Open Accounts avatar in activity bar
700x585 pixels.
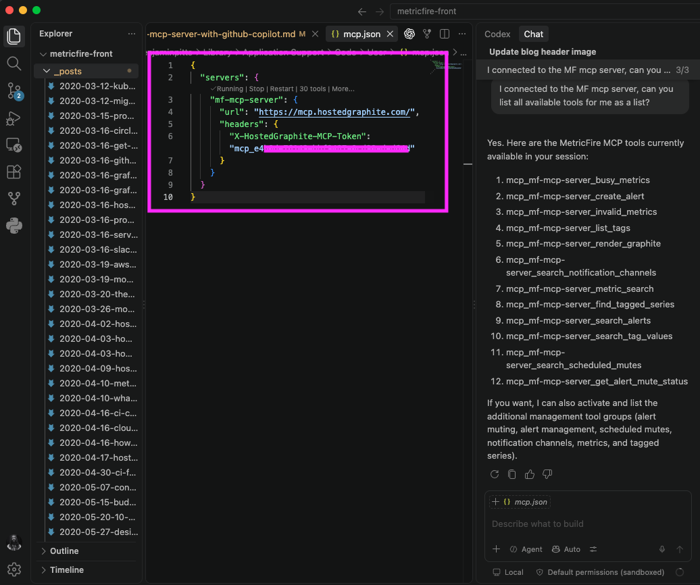point(14,542)
